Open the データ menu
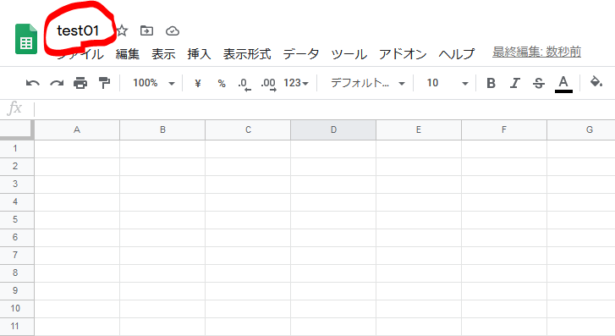This screenshot has height=336, width=615. tap(301, 54)
